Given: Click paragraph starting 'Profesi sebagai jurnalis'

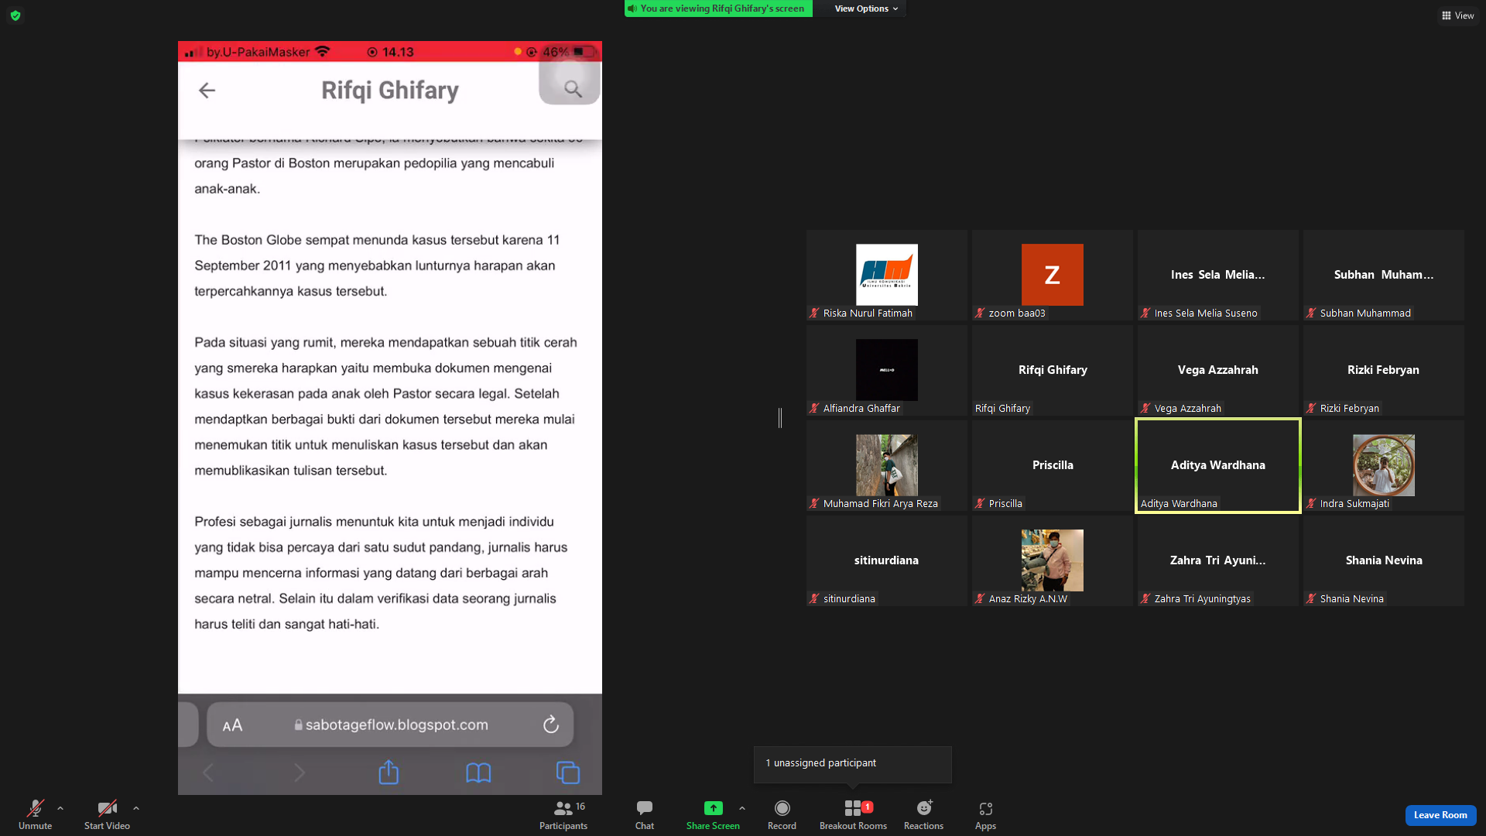Looking at the screenshot, I should pyautogui.click(x=381, y=573).
